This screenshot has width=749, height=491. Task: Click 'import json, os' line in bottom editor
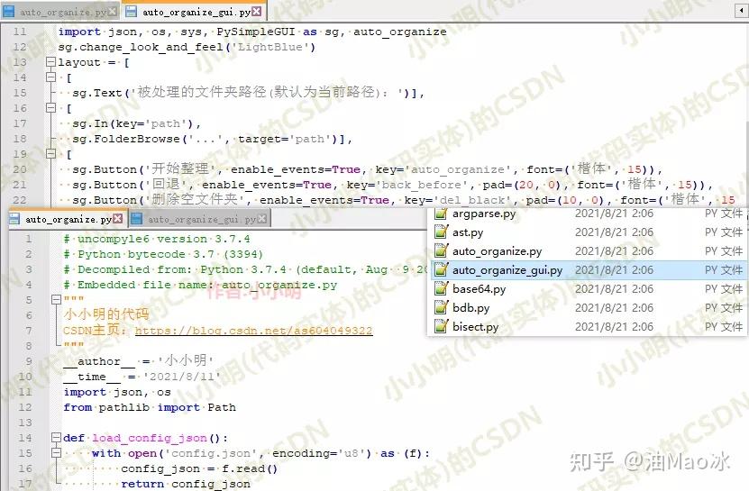tap(117, 392)
